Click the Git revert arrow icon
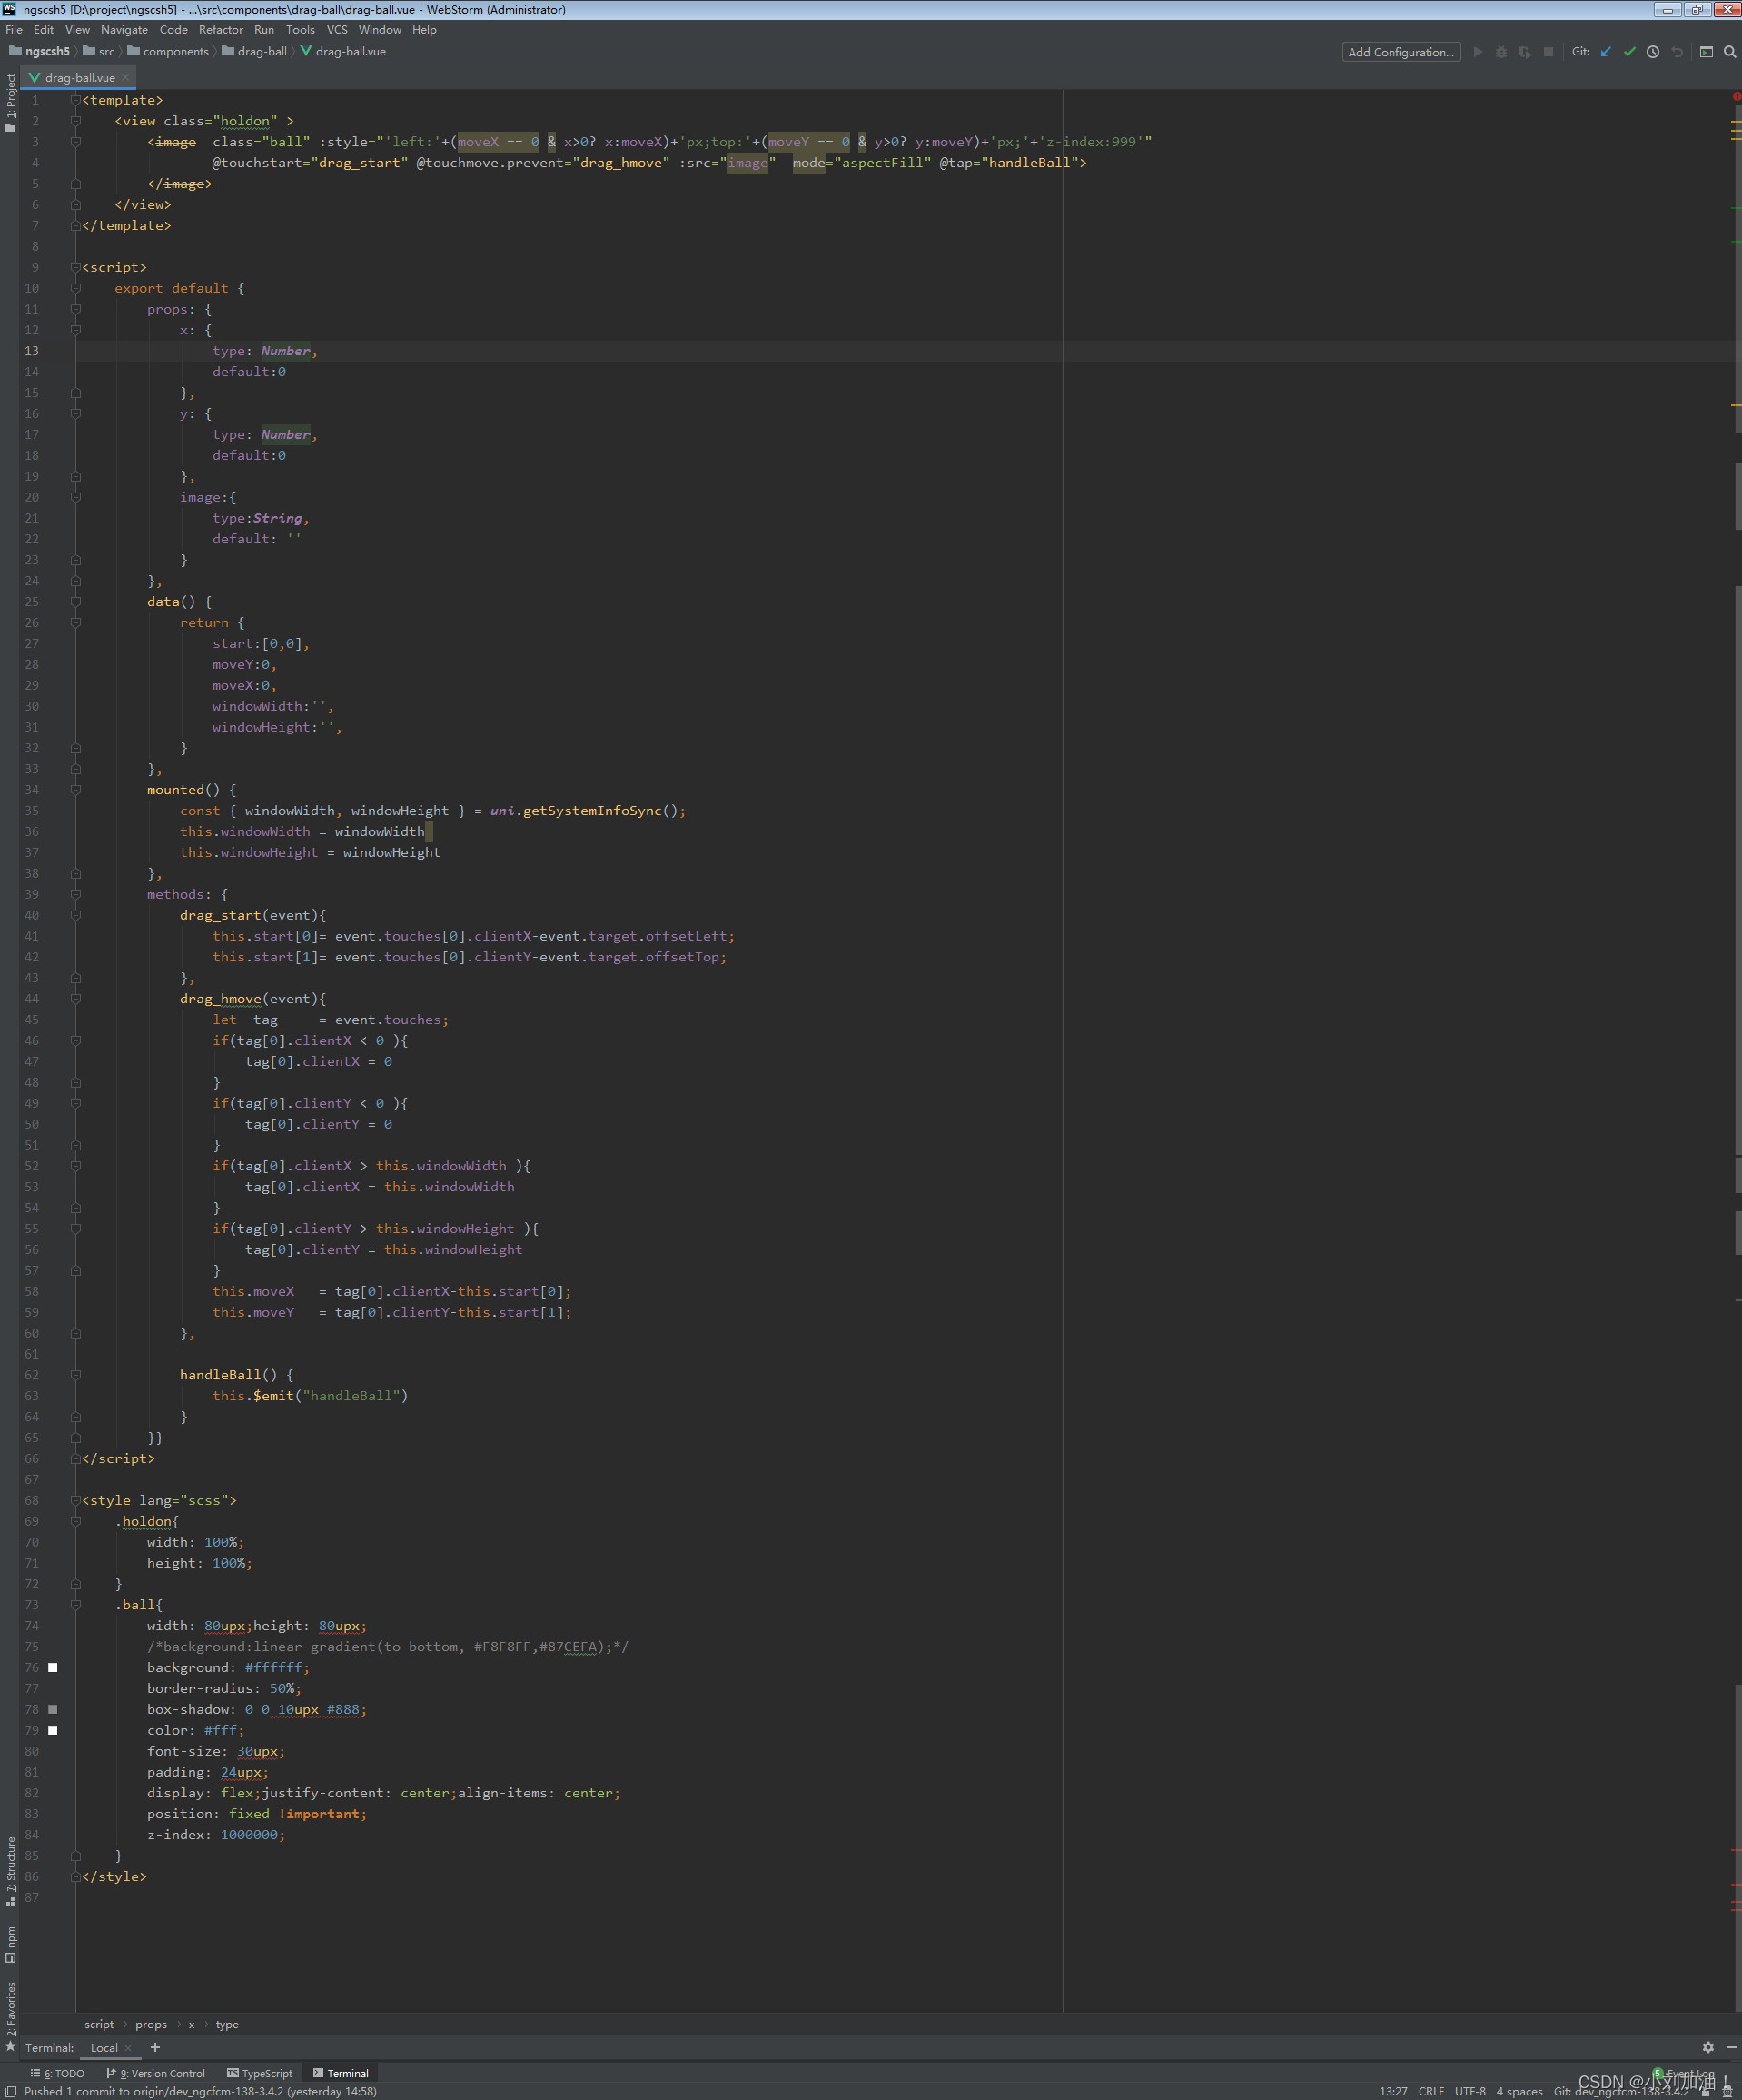The width and height of the screenshot is (1742, 2100). pyautogui.click(x=1677, y=52)
